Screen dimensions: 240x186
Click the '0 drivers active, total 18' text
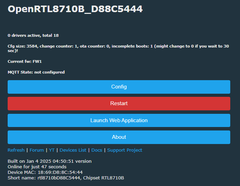[x=33, y=35]
